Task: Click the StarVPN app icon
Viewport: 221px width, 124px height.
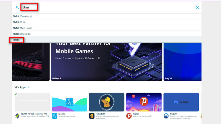Action: pyautogui.click(x=17, y=116)
